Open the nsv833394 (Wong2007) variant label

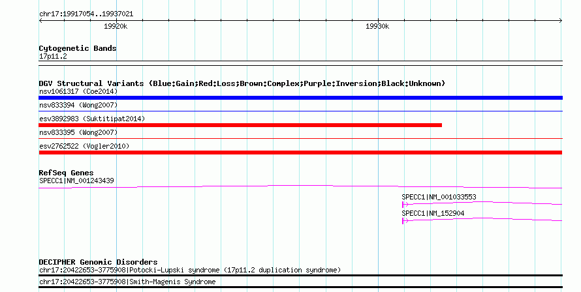(78, 105)
